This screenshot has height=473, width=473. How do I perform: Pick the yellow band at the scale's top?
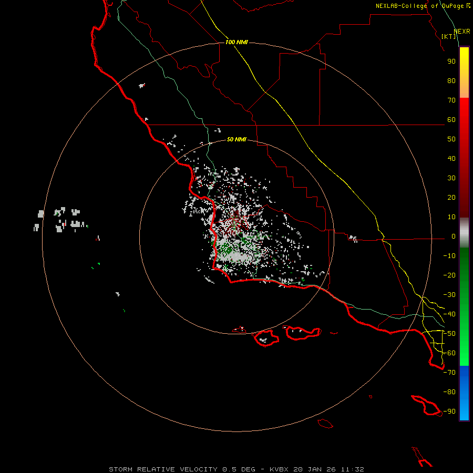click(x=464, y=73)
